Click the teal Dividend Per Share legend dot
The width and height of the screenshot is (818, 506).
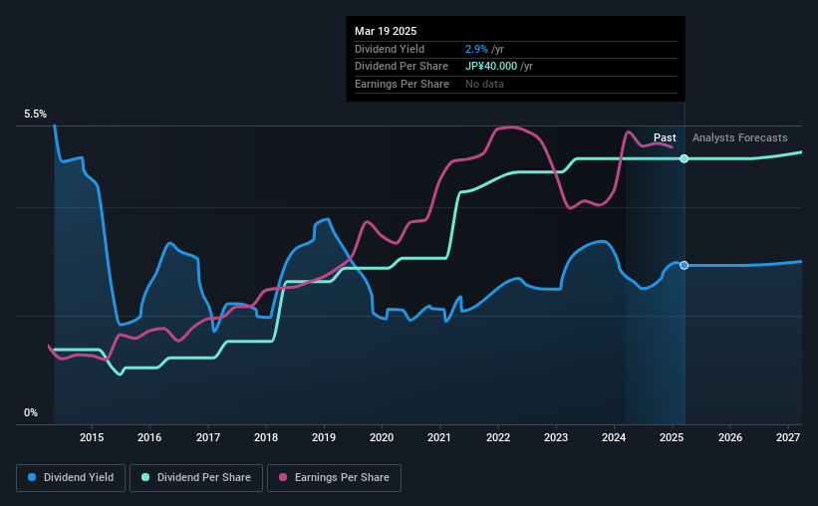[145, 477]
